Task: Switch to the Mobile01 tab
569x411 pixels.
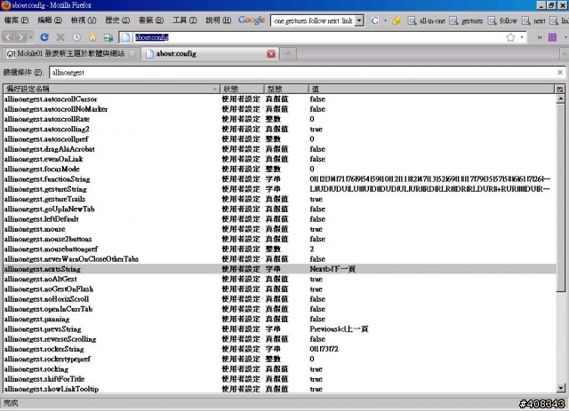Action: tap(71, 54)
